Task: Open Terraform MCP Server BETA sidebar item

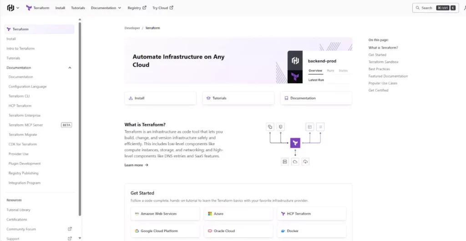Action: [x=26, y=125]
